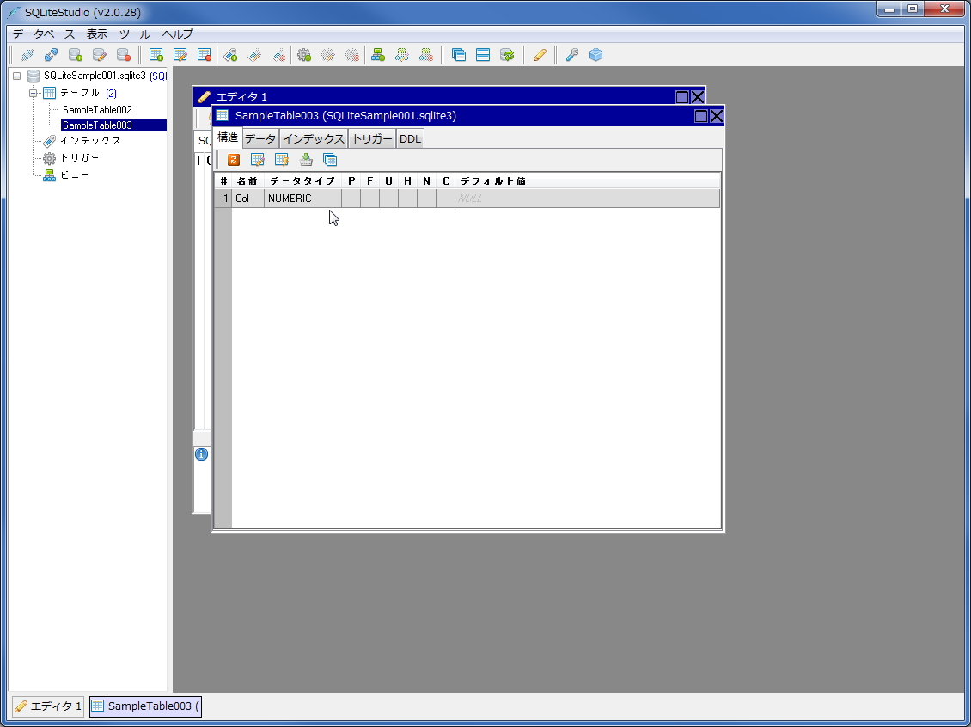The image size is (971, 727).
Task: Click the connect to database plug icon
Action: tap(27, 55)
